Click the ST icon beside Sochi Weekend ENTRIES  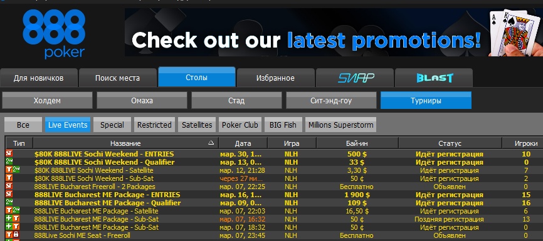coord(9,154)
